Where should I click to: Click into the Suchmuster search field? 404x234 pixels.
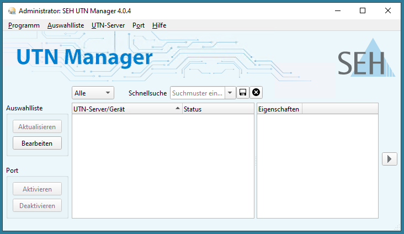pyautogui.click(x=198, y=93)
